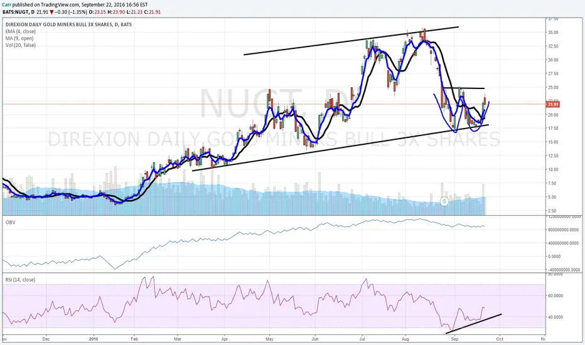The height and width of the screenshot is (345, 585).
Task: Click the Apr label on time axis
Action: tap(225, 339)
